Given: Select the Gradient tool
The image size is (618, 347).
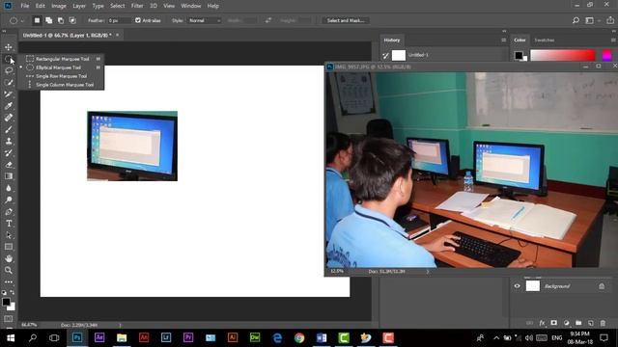Looking at the screenshot, I should (x=9, y=176).
